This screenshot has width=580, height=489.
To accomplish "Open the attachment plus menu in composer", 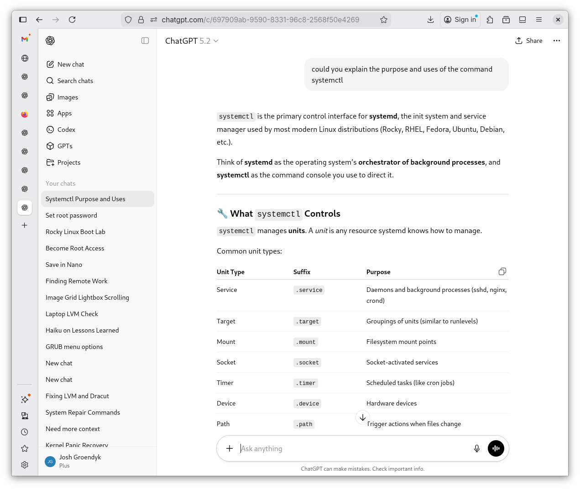I will pos(230,448).
